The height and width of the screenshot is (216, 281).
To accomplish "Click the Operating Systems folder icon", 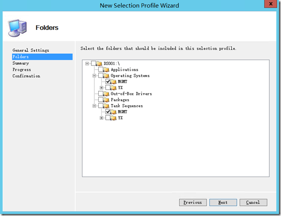I will tap(106, 76).
